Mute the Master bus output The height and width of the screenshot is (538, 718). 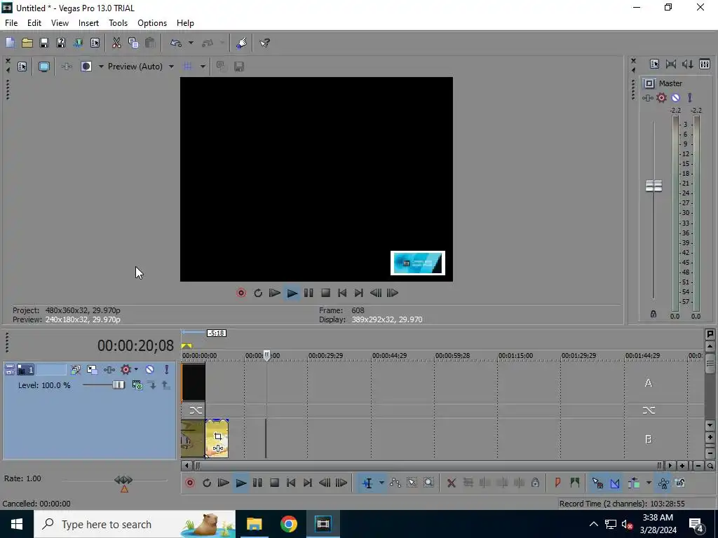(675, 97)
